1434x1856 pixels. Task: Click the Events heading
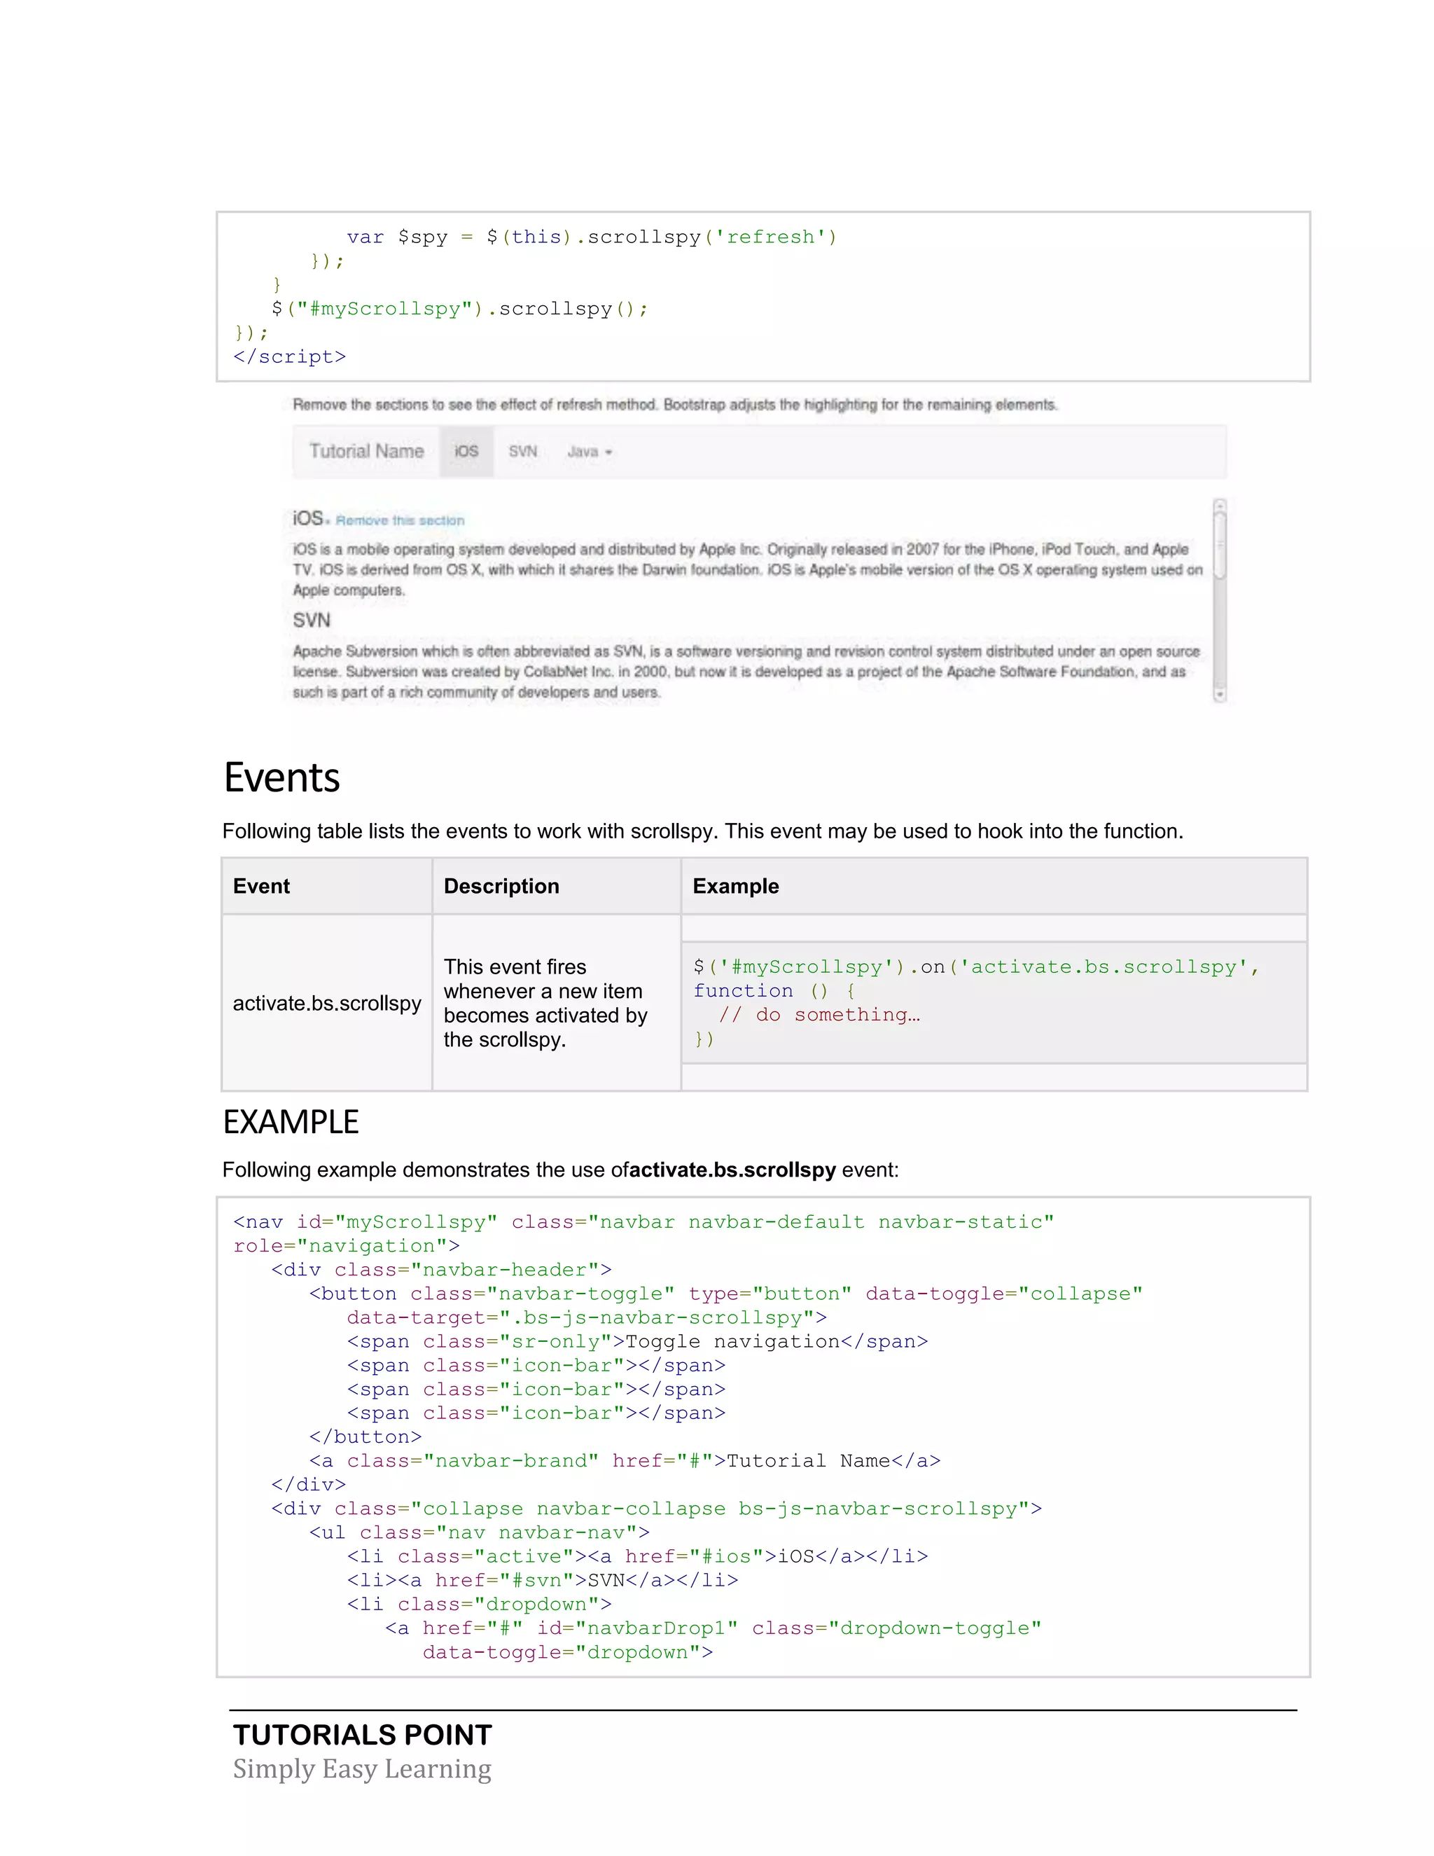click(281, 777)
